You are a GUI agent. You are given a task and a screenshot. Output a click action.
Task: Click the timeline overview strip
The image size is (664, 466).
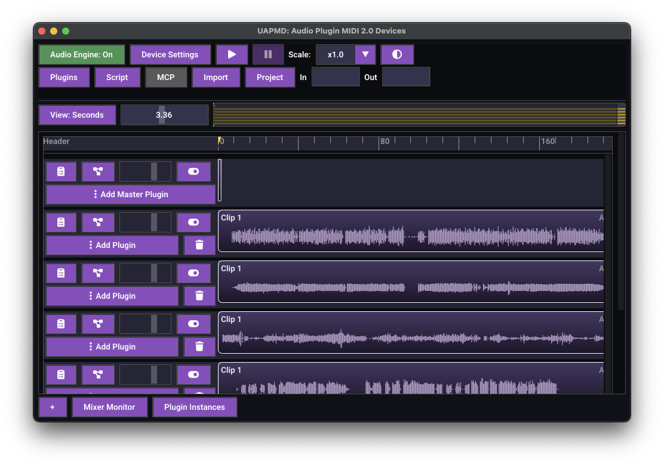(x=419, y=115)
